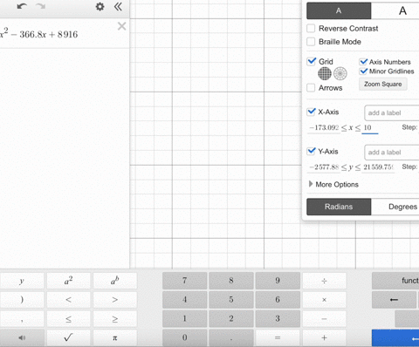Viewport: 419px width, 347px height.
Task: Edit the y-axis minimum value field
Action: (x=324, y=167)
